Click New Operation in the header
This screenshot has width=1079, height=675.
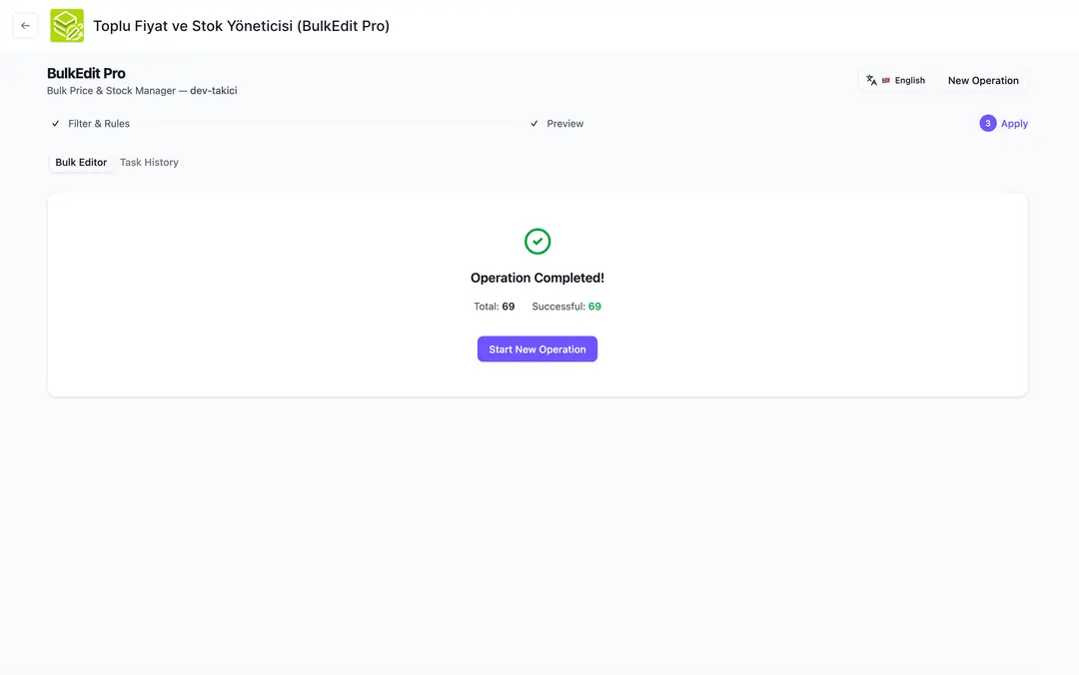(x=983, y=81)
